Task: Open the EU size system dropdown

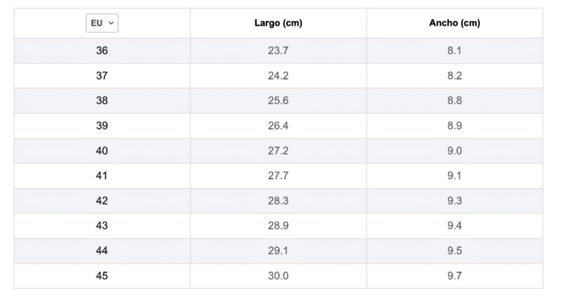Action: [102, 23]
